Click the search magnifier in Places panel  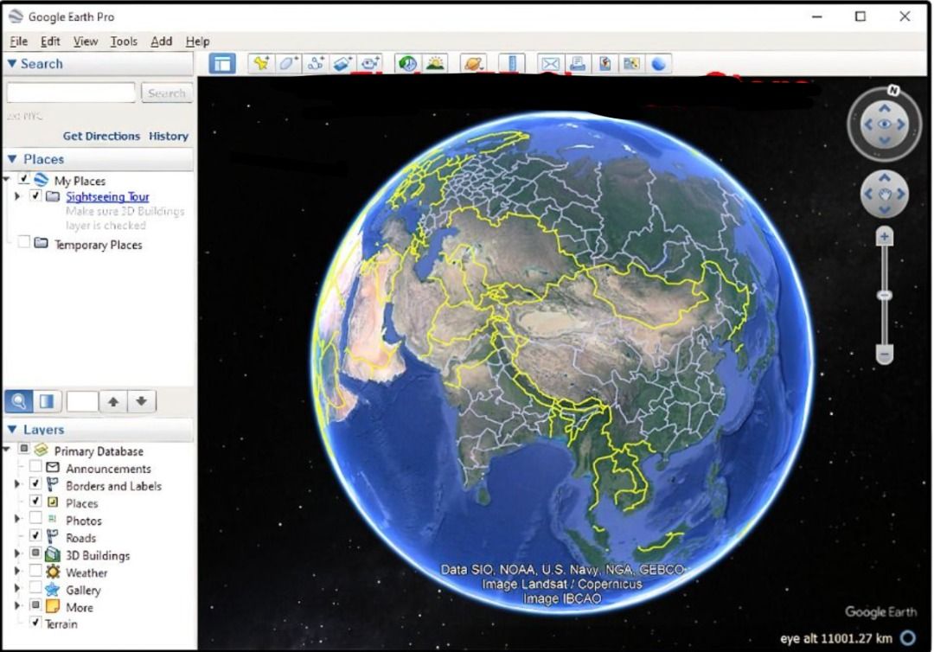point(18,401)
